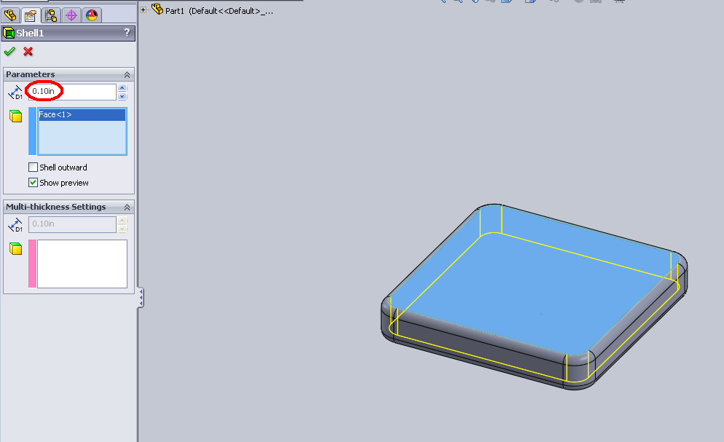
Task: Expand the Part1 flyout tree node
Action: click(x=143, y=9)
